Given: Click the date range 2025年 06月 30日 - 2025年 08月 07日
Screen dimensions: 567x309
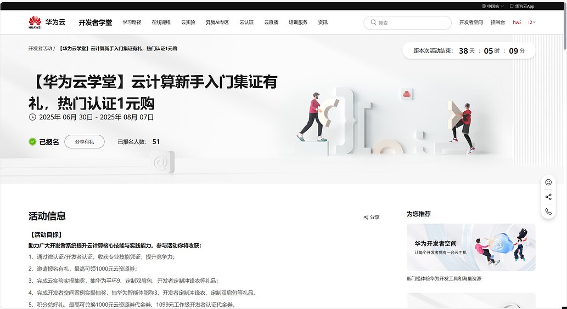Looking at the screenshot, I should 96,117.
